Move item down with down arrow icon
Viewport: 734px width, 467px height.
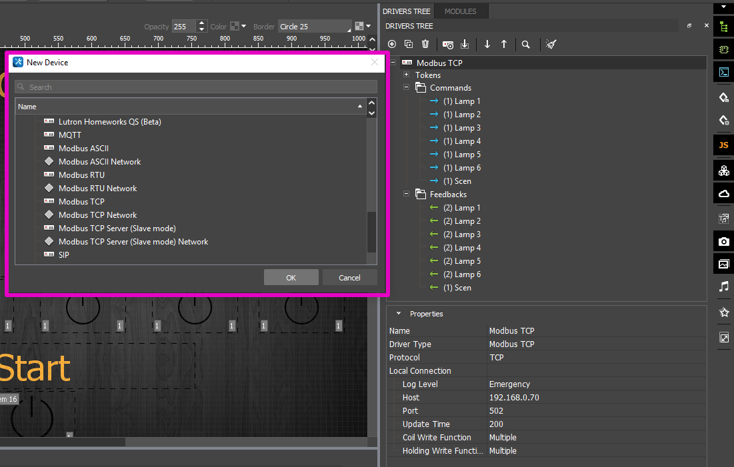pos(487,44)
